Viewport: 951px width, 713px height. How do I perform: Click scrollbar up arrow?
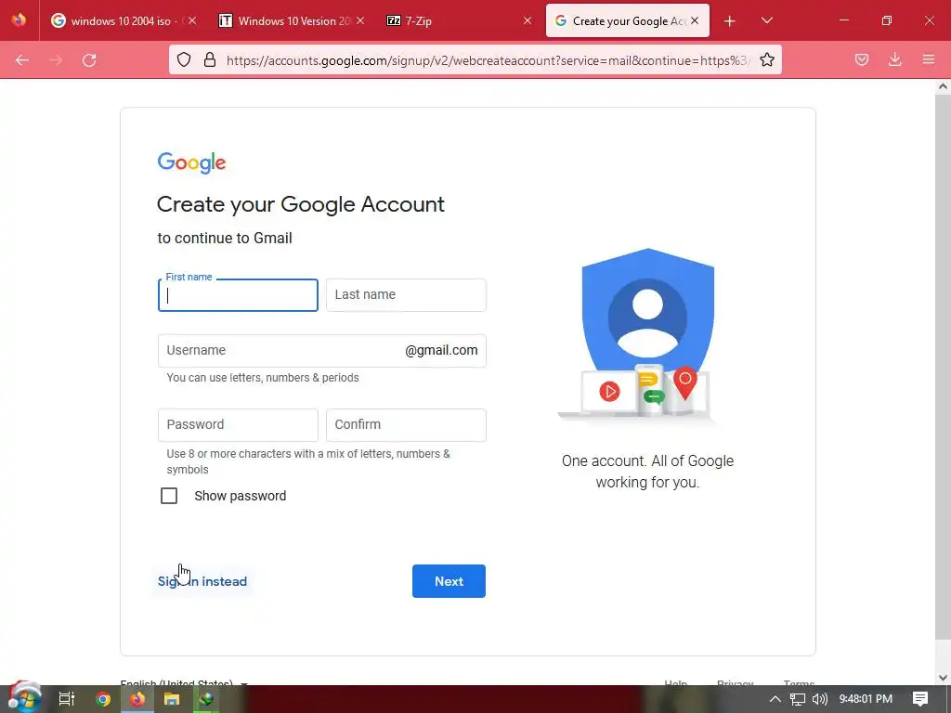(x=943, y=86)
